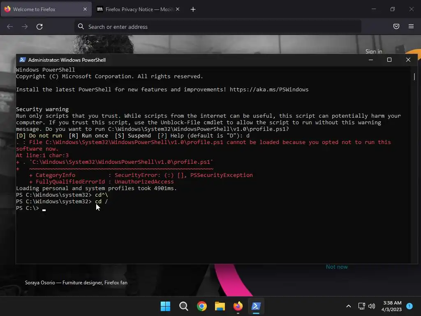Open File Explorer from the taskbar
Viewport: 421px width, 316px height.
tap(220, 306)
